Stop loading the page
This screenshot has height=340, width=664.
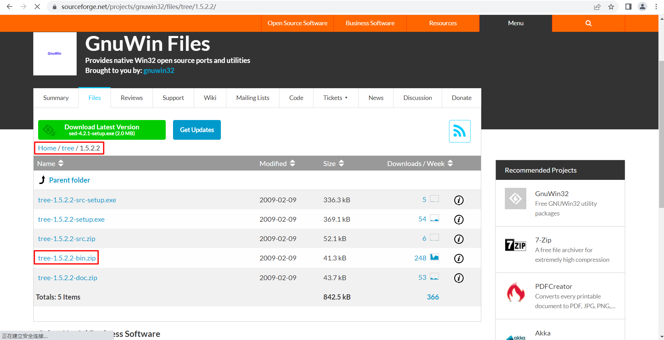click(x=37, y=7)
